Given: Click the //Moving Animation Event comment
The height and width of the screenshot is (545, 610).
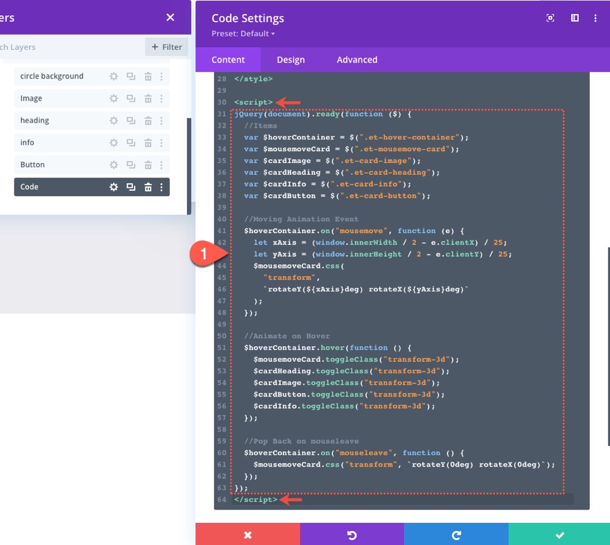Looking at the screenshot, I should (301, 219).
